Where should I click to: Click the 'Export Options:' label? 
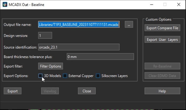[x=16, y=76]
